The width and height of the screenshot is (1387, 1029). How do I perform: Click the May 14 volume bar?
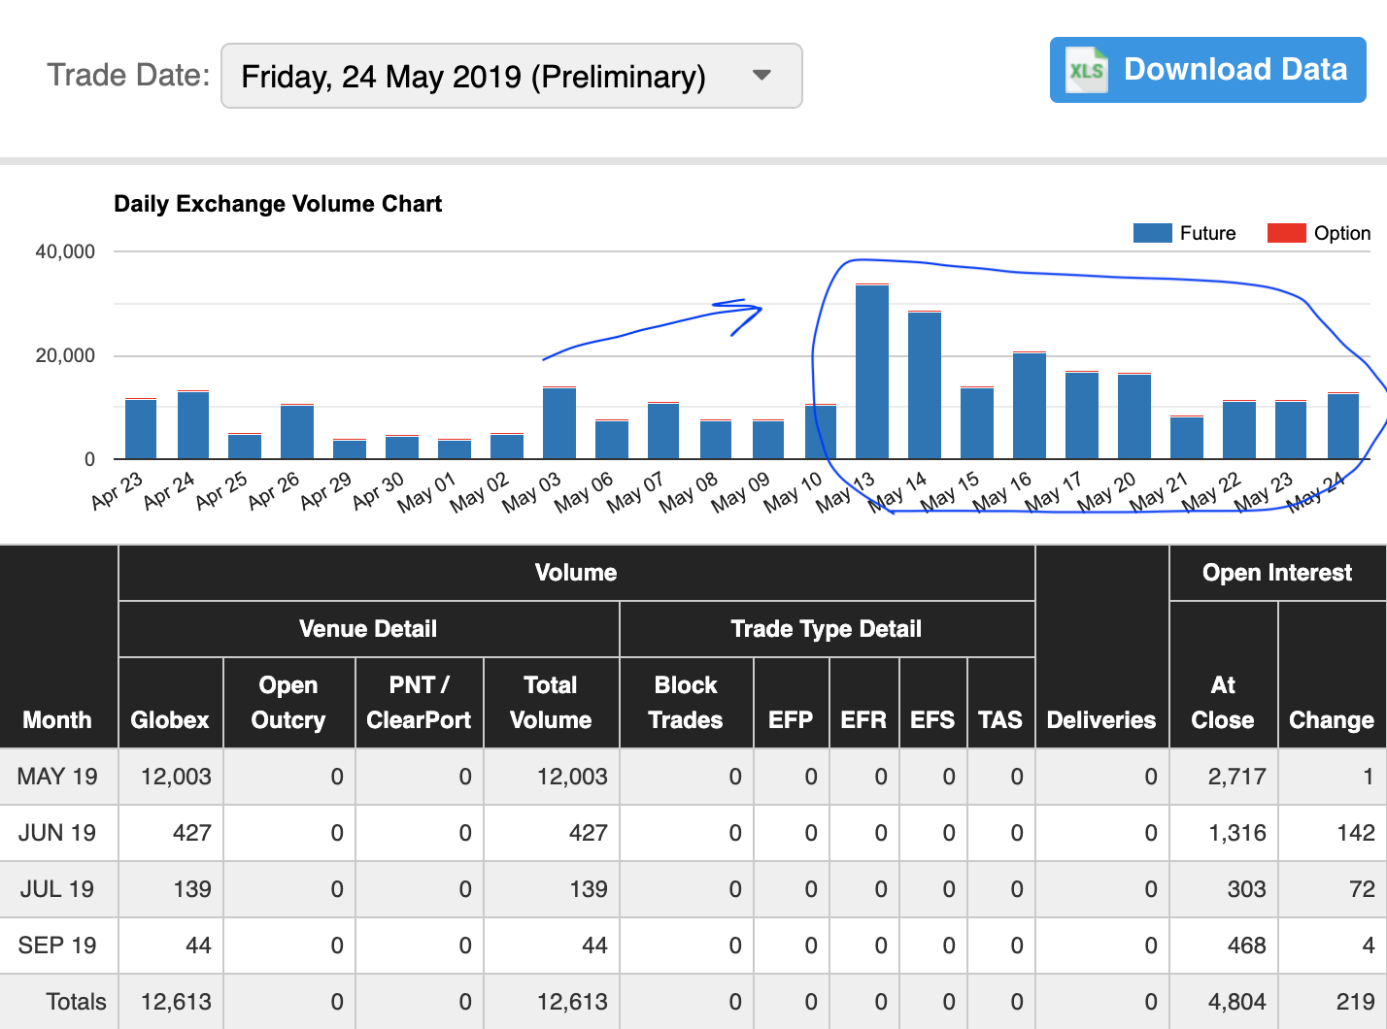(925, 385)
